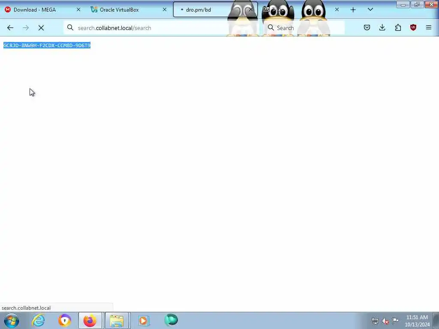The width and height of the screenshot is (439, 329).
Task: Stop loading the page
Action: point(41,28)
